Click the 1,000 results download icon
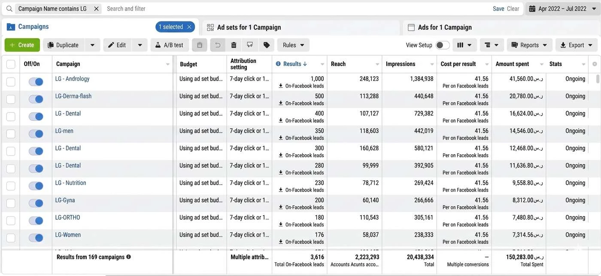This screenshot has width=601, height=276. [281, 86]
